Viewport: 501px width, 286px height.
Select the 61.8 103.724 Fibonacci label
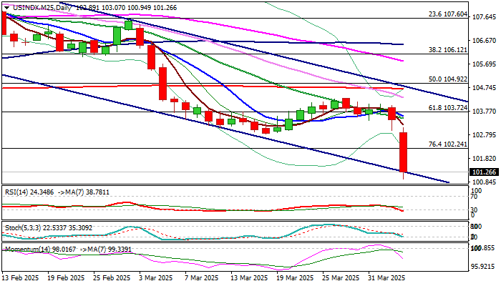448,108
